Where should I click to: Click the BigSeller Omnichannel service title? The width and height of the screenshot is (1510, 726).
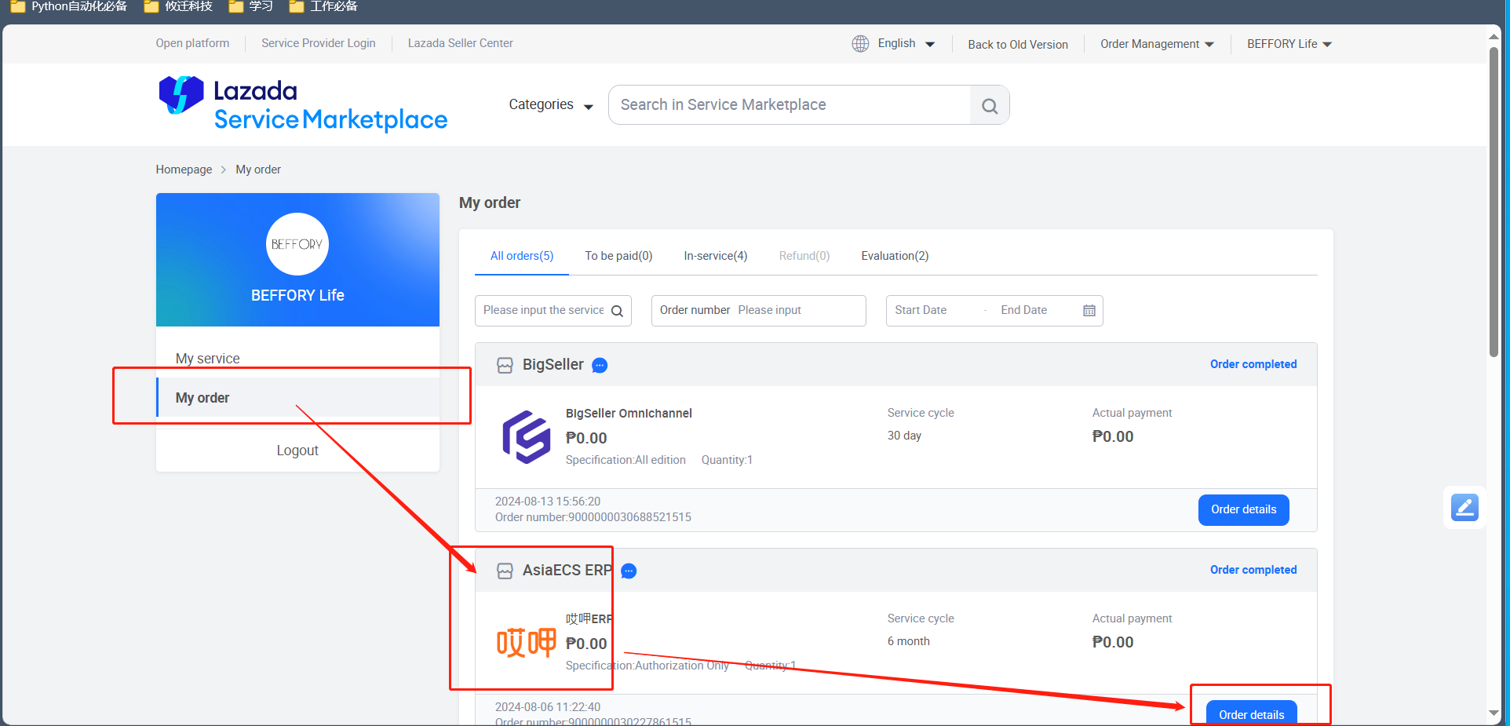point(629,414)
